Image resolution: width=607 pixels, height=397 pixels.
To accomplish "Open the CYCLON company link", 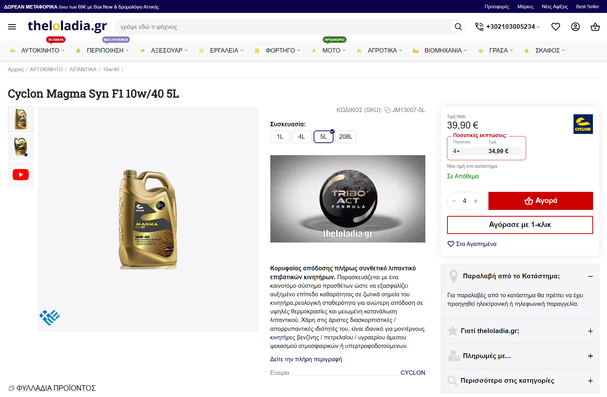I will click(413, 373).
